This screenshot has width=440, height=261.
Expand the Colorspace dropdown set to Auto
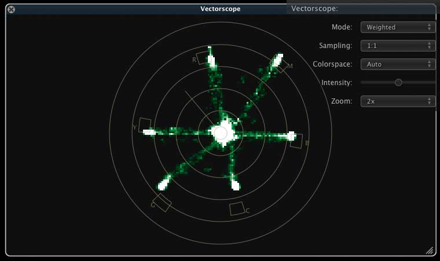click(398, 64)
